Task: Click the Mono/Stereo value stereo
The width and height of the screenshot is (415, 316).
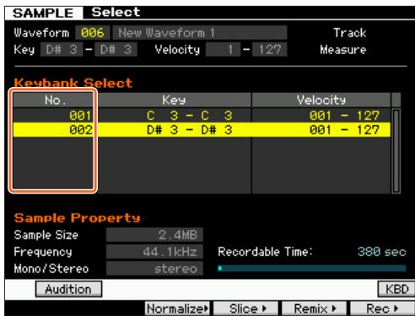Action: click(x=154, y=269)
